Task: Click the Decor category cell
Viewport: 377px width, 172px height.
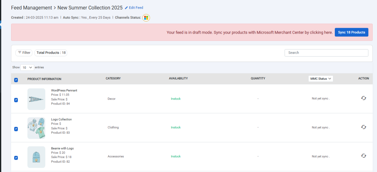Action: pyautogui.click(x=111, y=99)
